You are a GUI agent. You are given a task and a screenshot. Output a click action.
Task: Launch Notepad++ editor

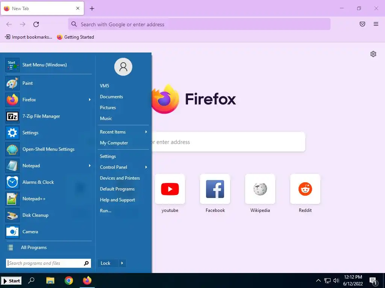pos(49,199)
